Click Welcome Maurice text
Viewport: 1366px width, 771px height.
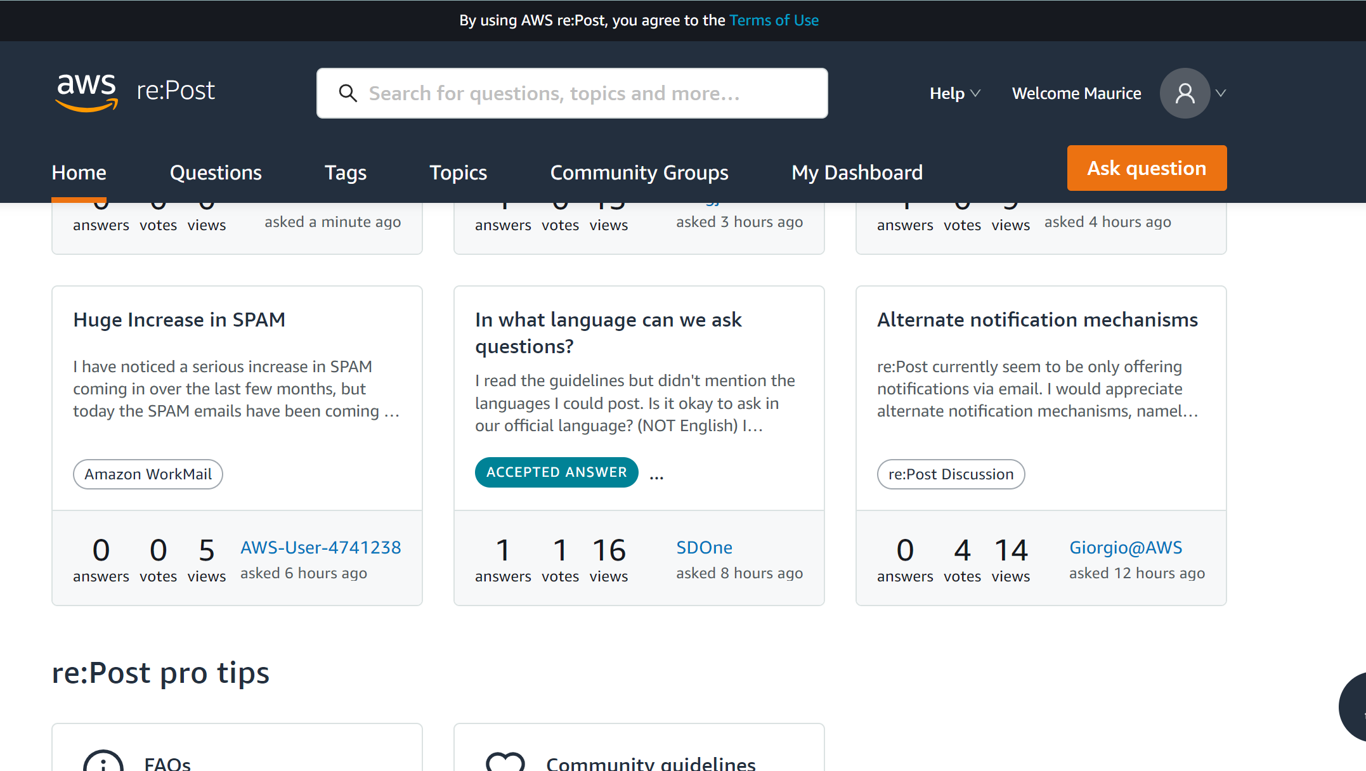[1076, 93]
